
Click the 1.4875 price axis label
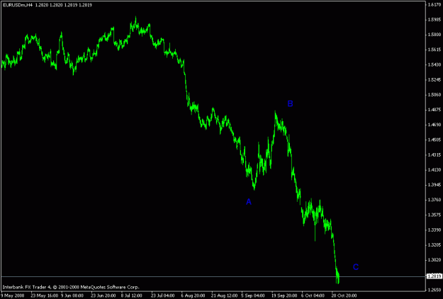pyautogui.click(x=434, y=110)
